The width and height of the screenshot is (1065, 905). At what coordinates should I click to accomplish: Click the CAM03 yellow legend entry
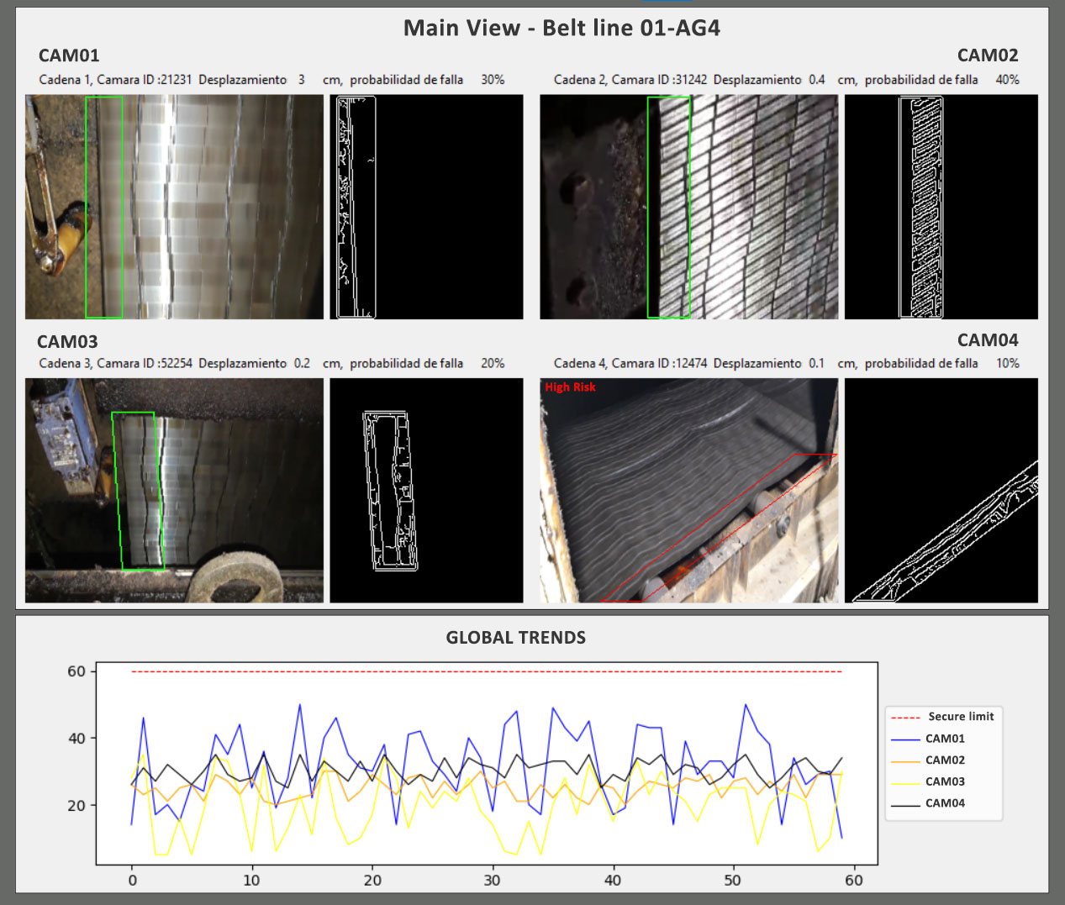coord(944,781)
